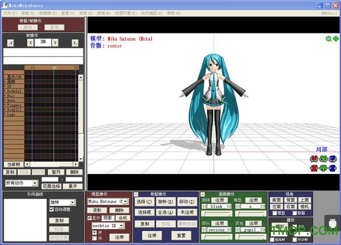341x245 pixels.
Task: Toggle the 骨骼 checkbox in 视角 panel
Action: click(294, 213)
